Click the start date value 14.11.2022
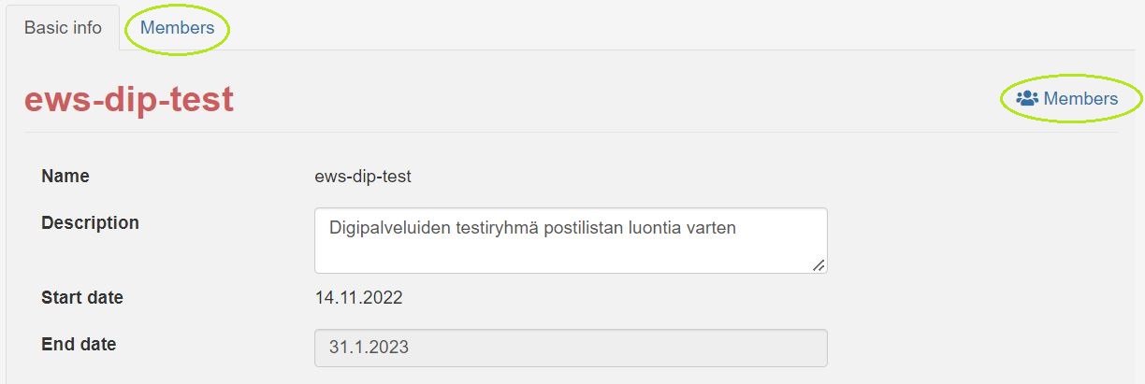This screenshot has height=384, width=1145. pyautogui.click(x=359, y=298)
